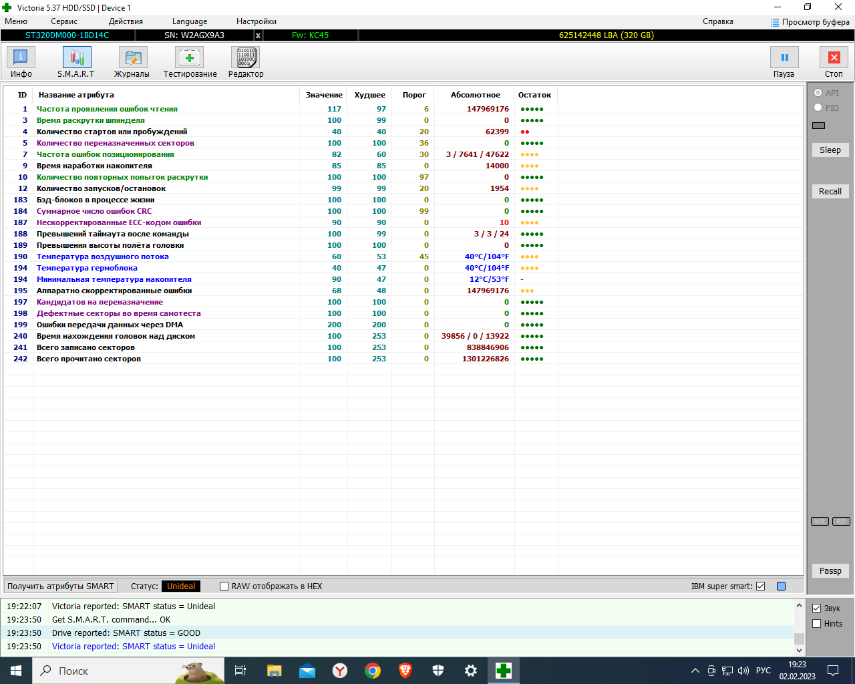Image resolution: width=855 pixels, height=684 pixels.
Task: Click the log scrollbar up arrow
Action: point(799,606)
